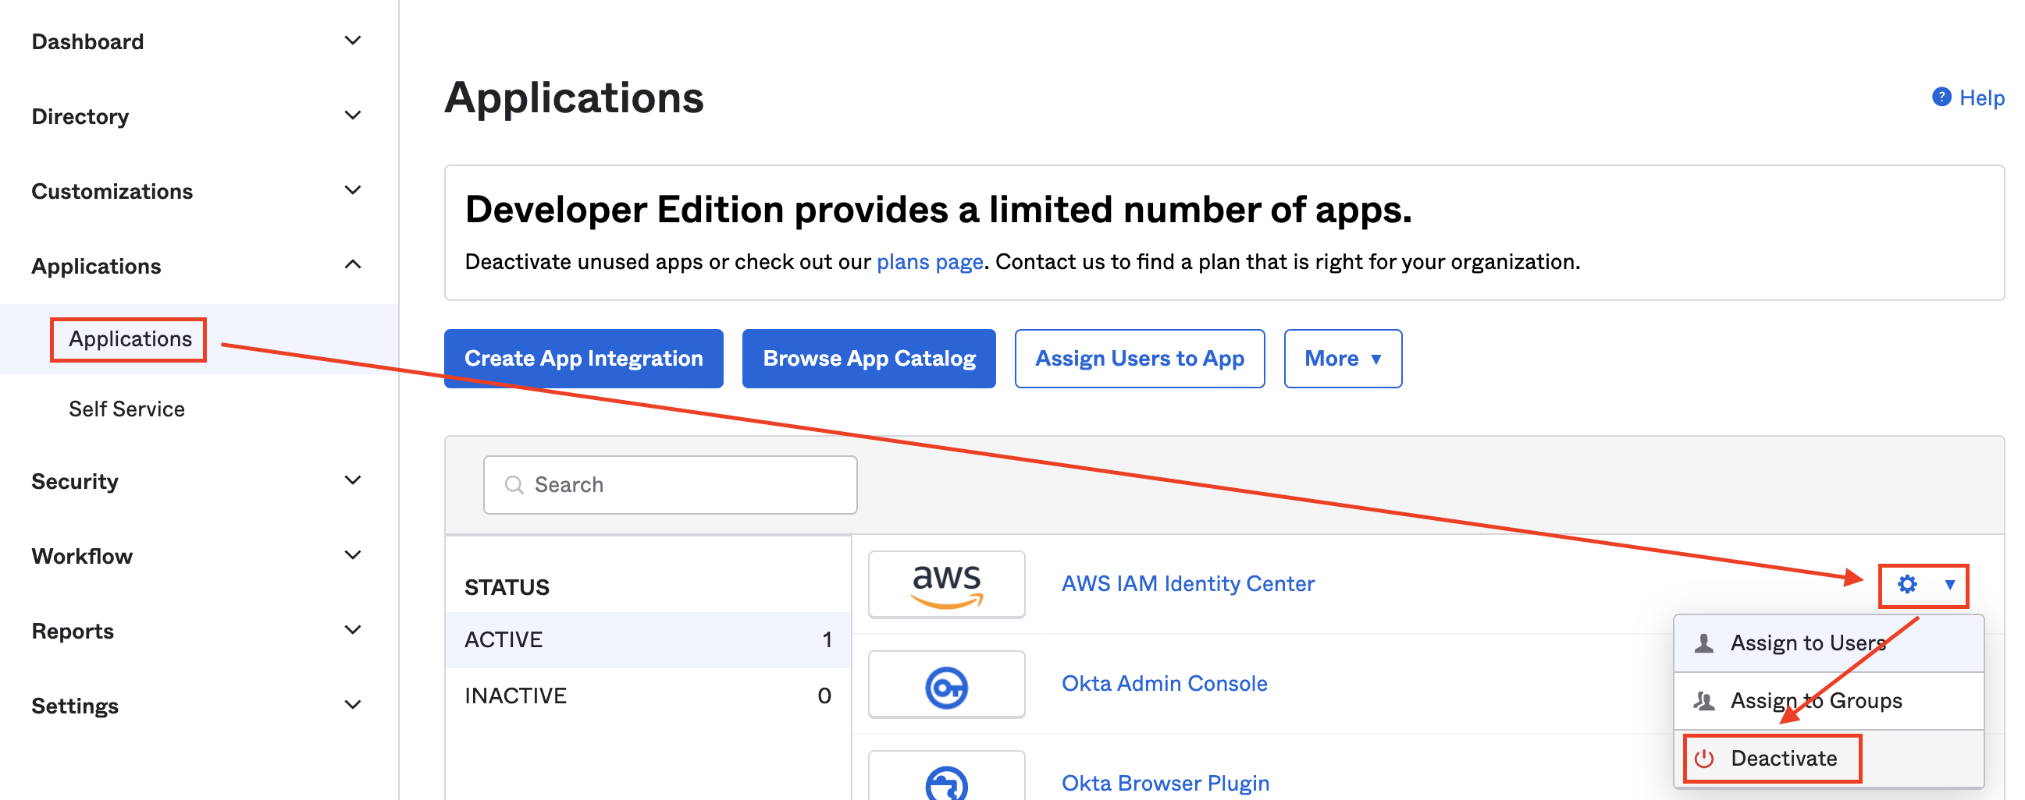Click the Reports label in sidebar
The image size is (2025, 800).
pyautogui.click(x=73, y=631)
